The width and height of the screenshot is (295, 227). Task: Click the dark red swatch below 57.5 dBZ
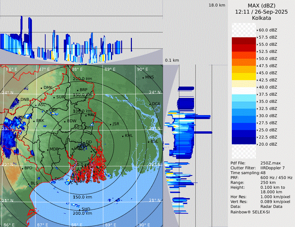click(x=244, y=41)
